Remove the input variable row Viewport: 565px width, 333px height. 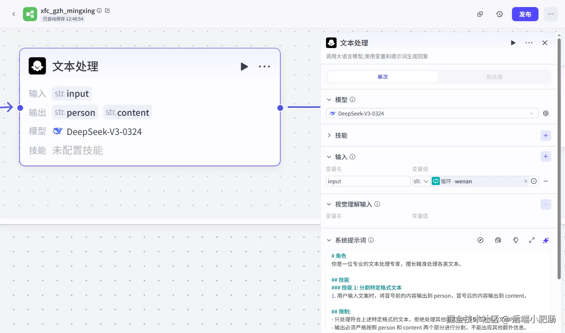(546, 181)
